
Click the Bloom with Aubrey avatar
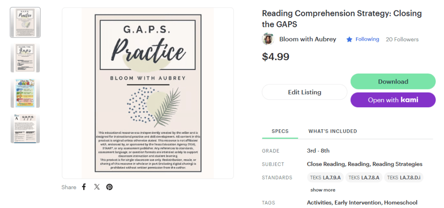coord(268,39)
